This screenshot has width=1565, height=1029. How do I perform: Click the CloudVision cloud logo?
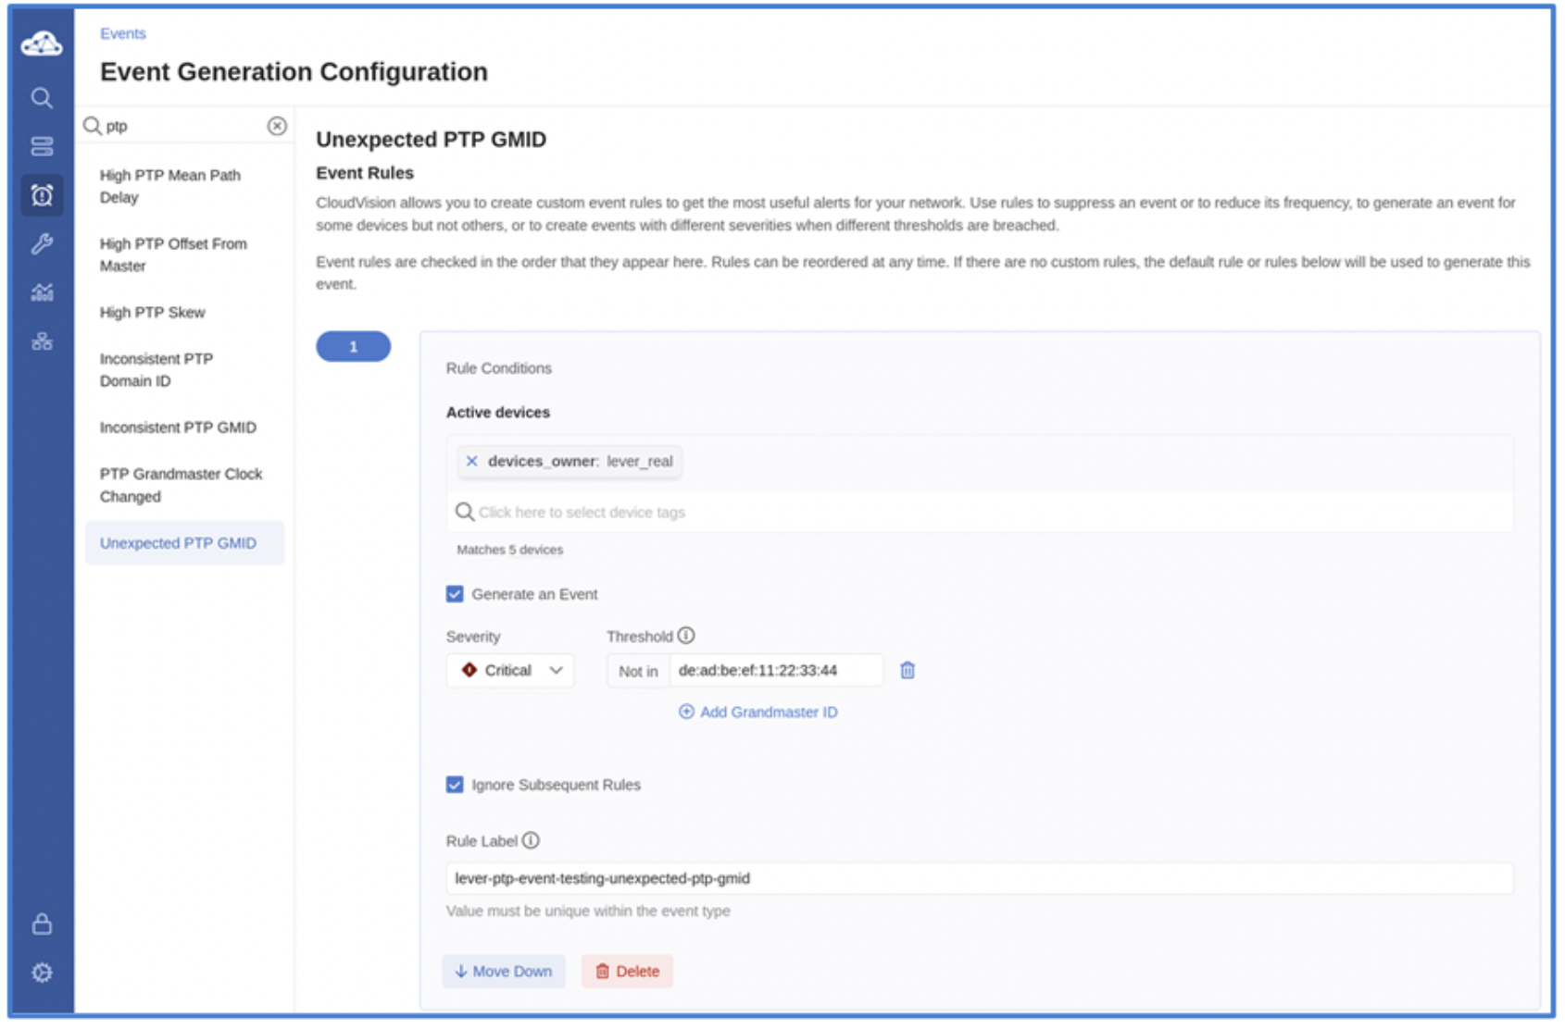[x=42, y=43]
